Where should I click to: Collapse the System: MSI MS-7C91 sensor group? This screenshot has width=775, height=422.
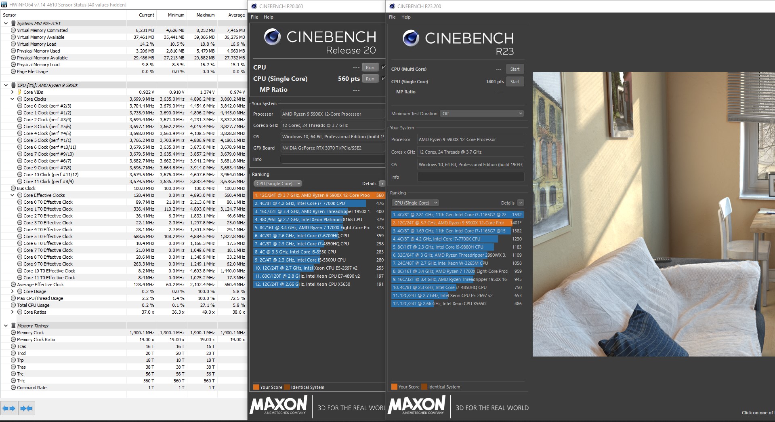coord(6,23)
